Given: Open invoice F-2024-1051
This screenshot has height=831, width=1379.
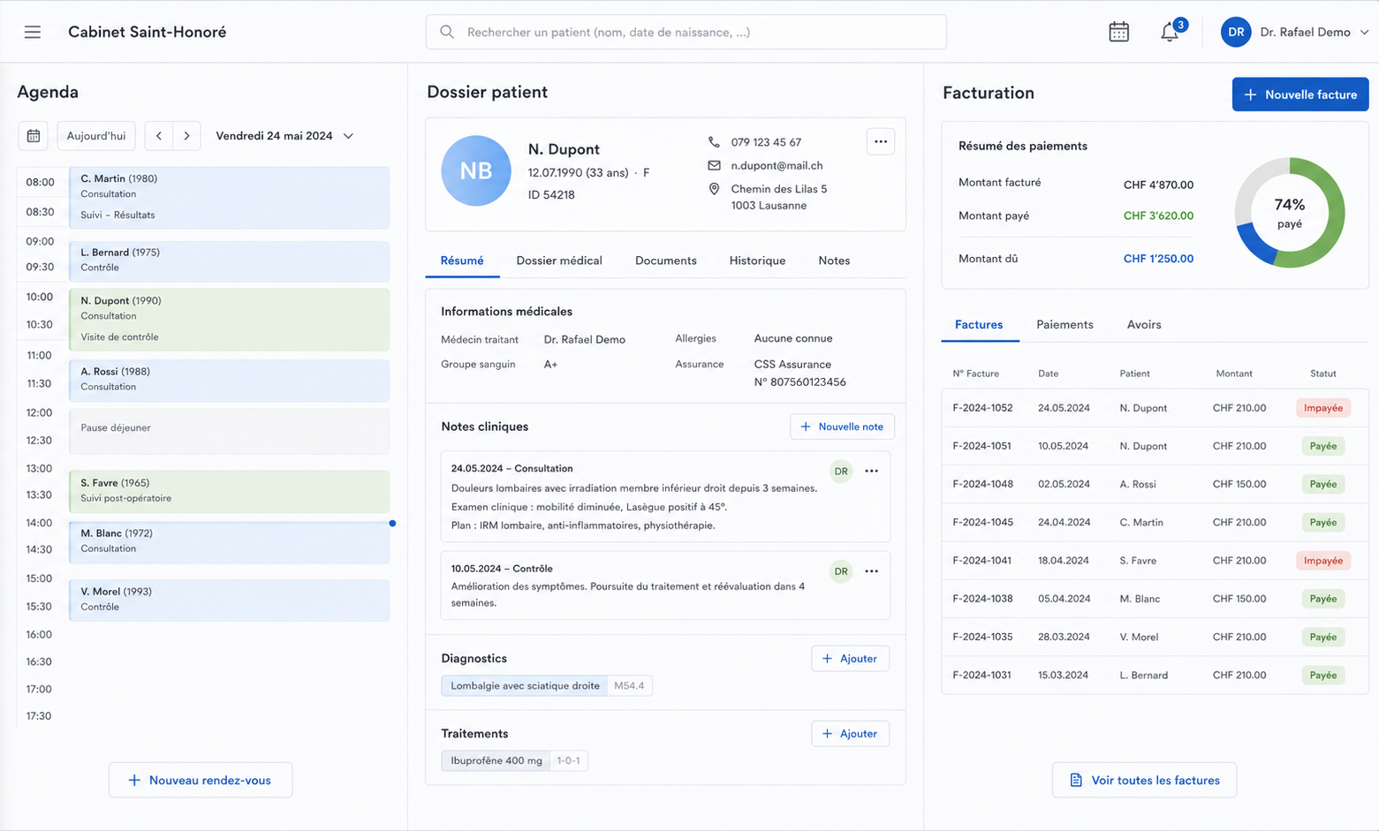Looking at the screenshot, I should (x=1155, y=446).
